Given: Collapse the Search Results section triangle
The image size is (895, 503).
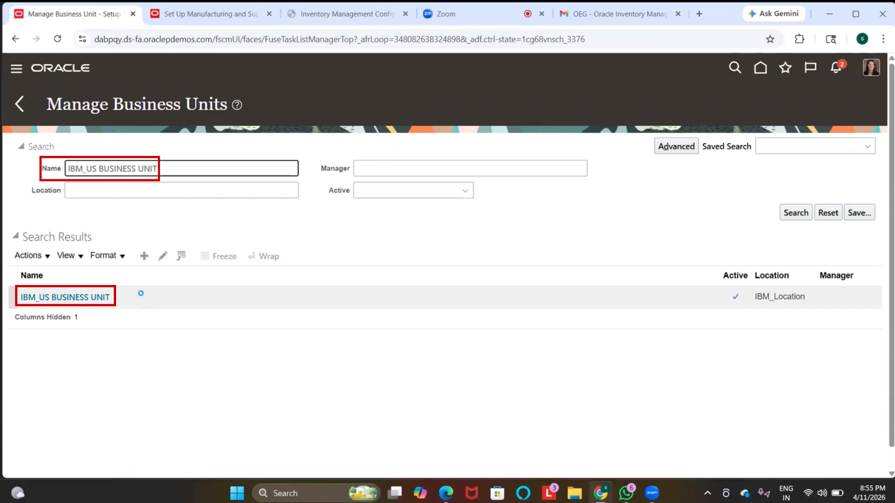Looking at the screenshot, I should [15, 236].
